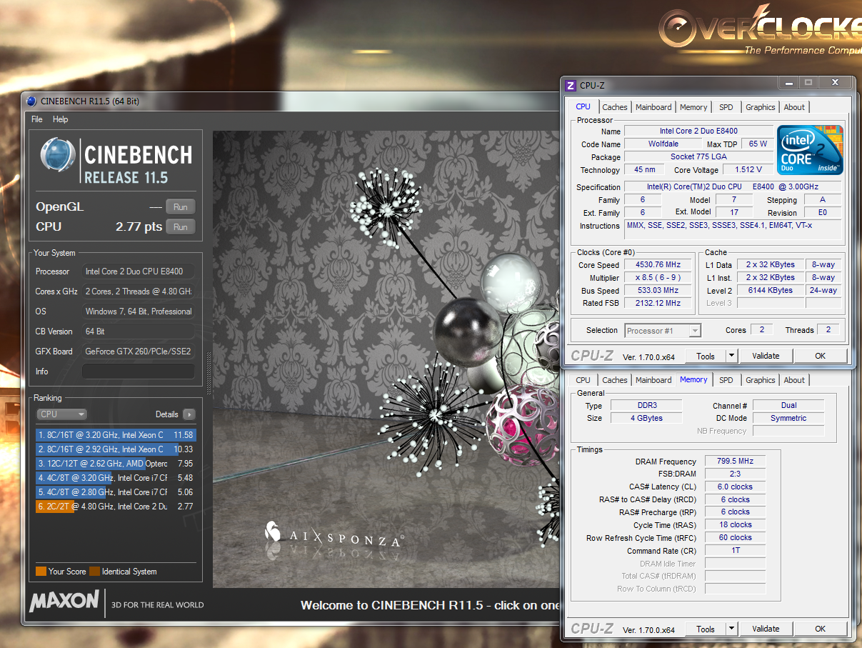The image size is (862, 648).
Task: Click the Cinebench title bar icon
Action: [x=32, y=101]
